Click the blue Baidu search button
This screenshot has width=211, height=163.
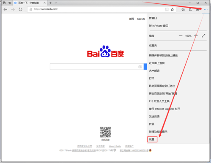click(145, 67)
